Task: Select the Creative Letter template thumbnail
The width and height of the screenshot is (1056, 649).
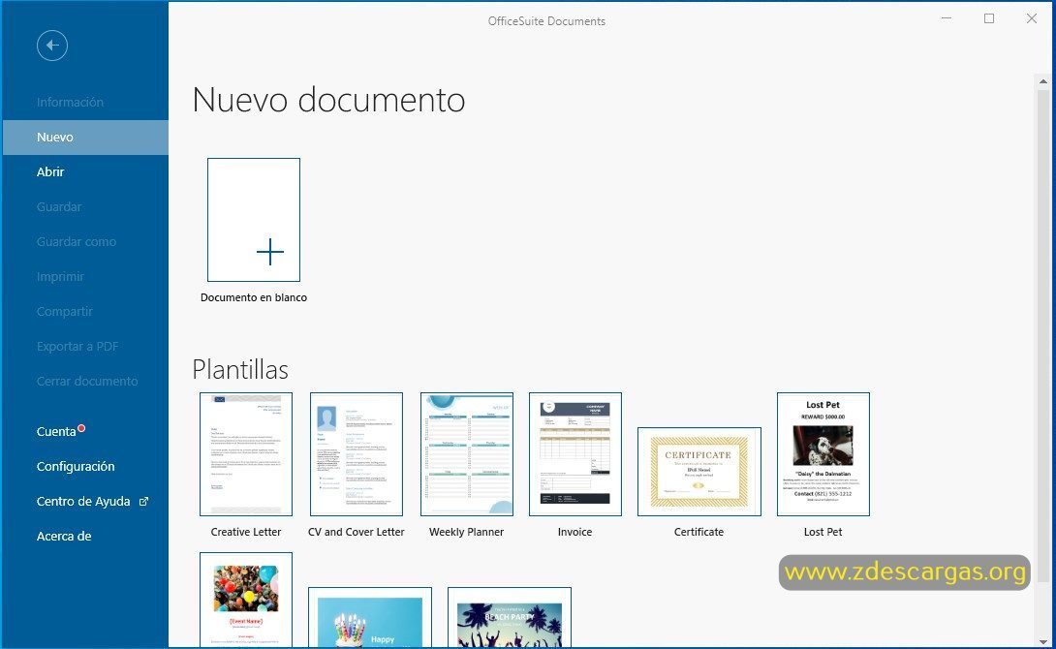Action: 246,454
